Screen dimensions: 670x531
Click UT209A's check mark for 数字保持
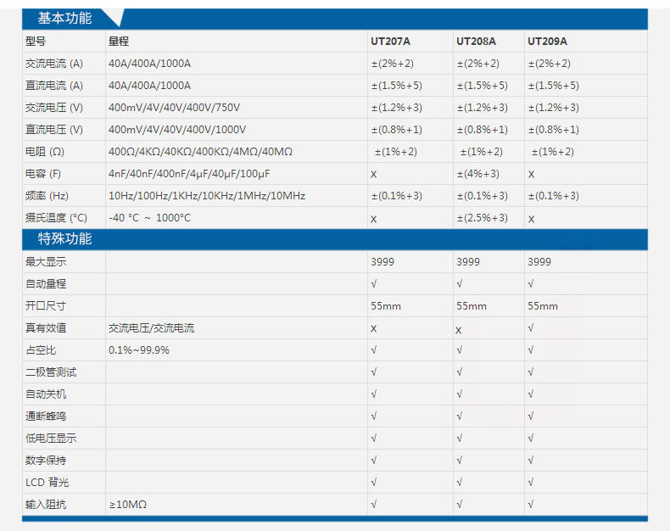click(x=531, y=461)
